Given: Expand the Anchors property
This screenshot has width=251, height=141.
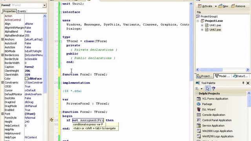Looking at the screenshot, I should [x=3, y=39].
